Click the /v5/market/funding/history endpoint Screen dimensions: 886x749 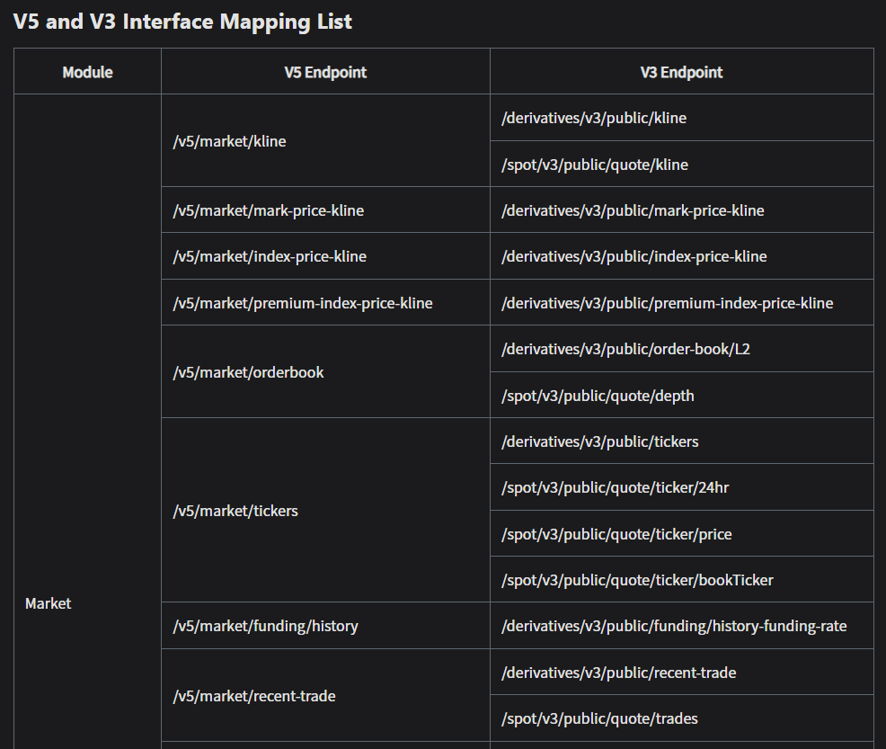click(265, 626)
